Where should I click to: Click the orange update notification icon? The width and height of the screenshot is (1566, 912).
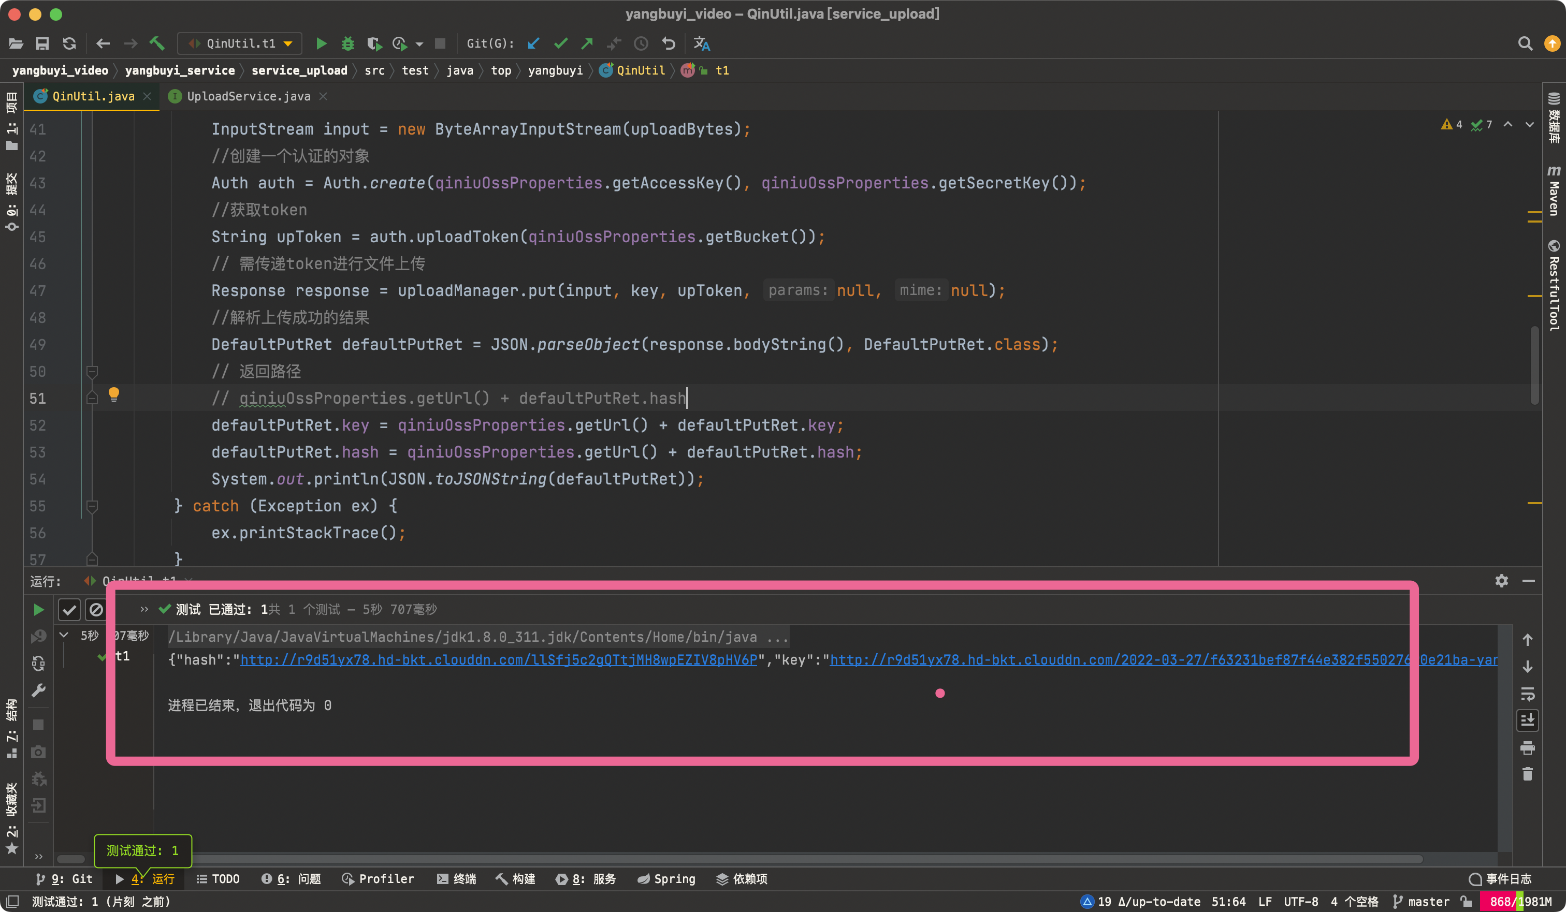1552,43
